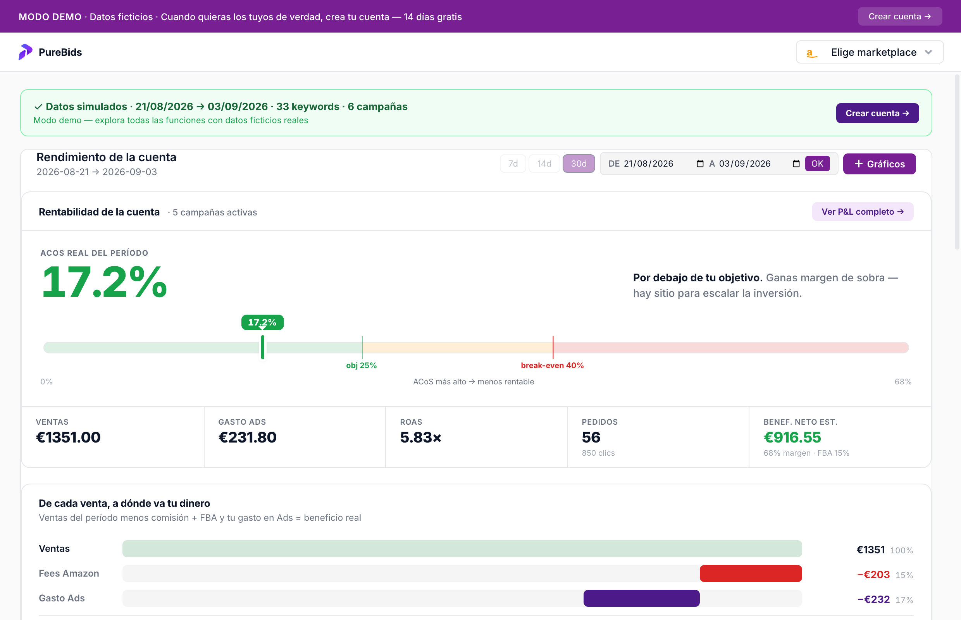Click the 'Por debajo de tu objetivo.' message
Screen dimensions: 961x620
click(698, 278)
